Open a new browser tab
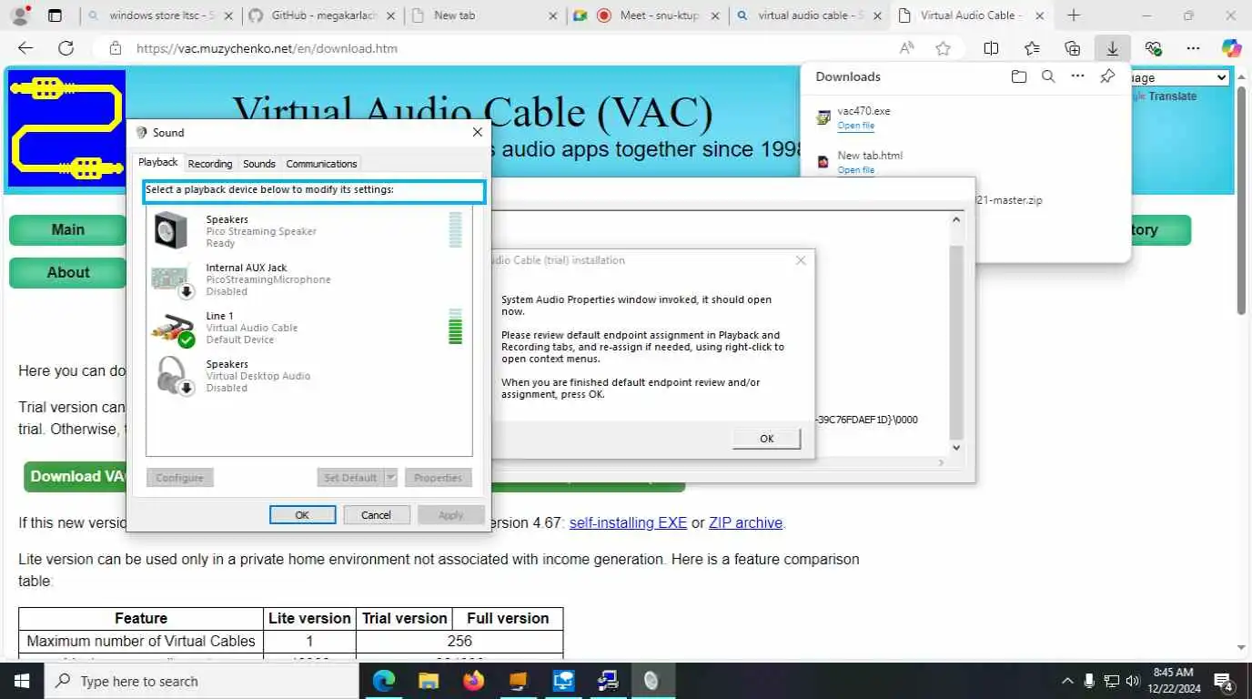Image resolution: width=1252 pixels, height=699 pixels. (1074, 15)
